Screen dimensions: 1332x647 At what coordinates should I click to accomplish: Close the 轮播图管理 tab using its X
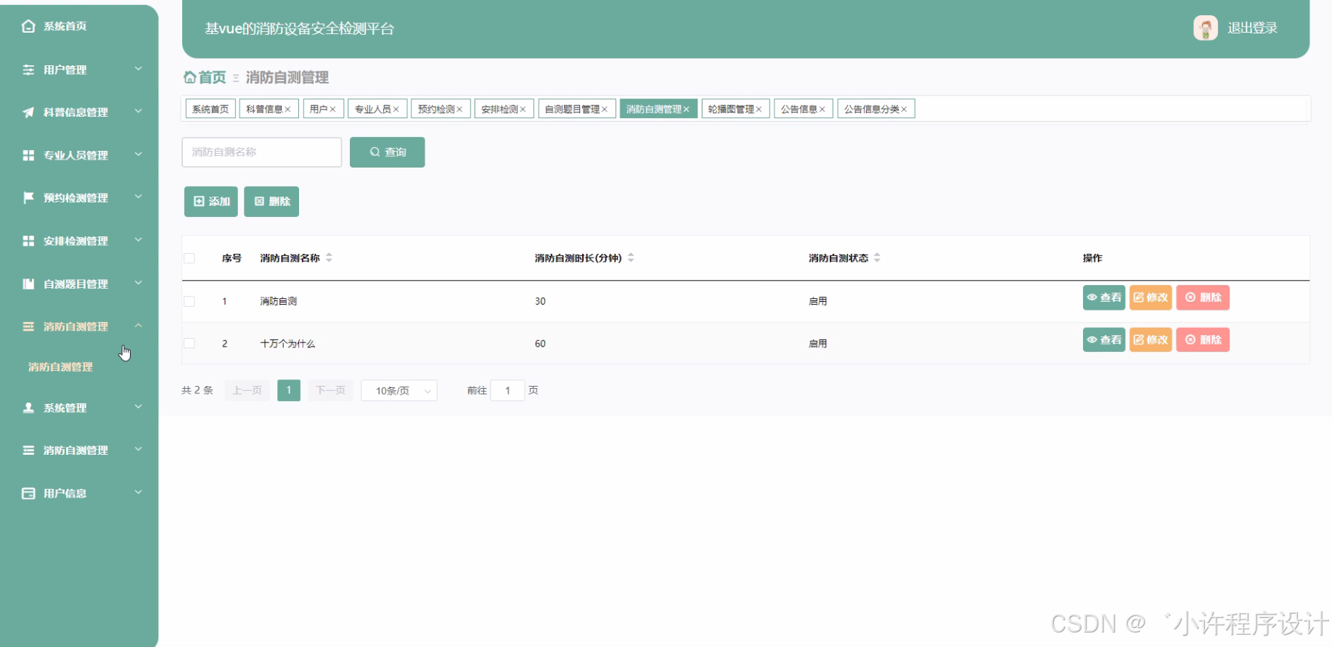759,110
